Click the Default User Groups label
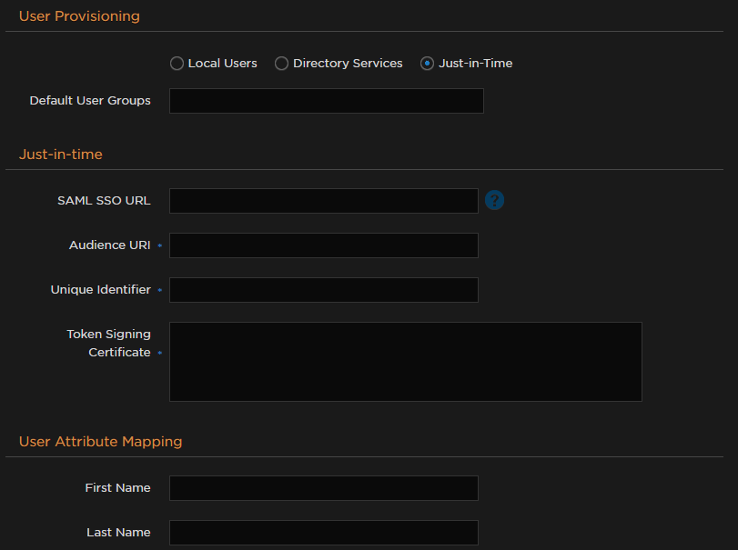 point(90,101)
